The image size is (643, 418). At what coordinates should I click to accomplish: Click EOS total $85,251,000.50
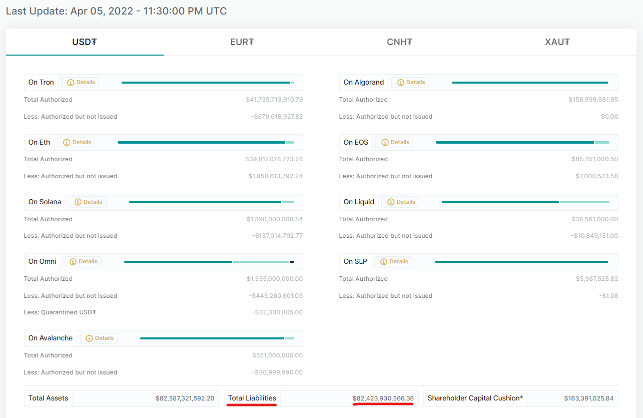point(595,159)
